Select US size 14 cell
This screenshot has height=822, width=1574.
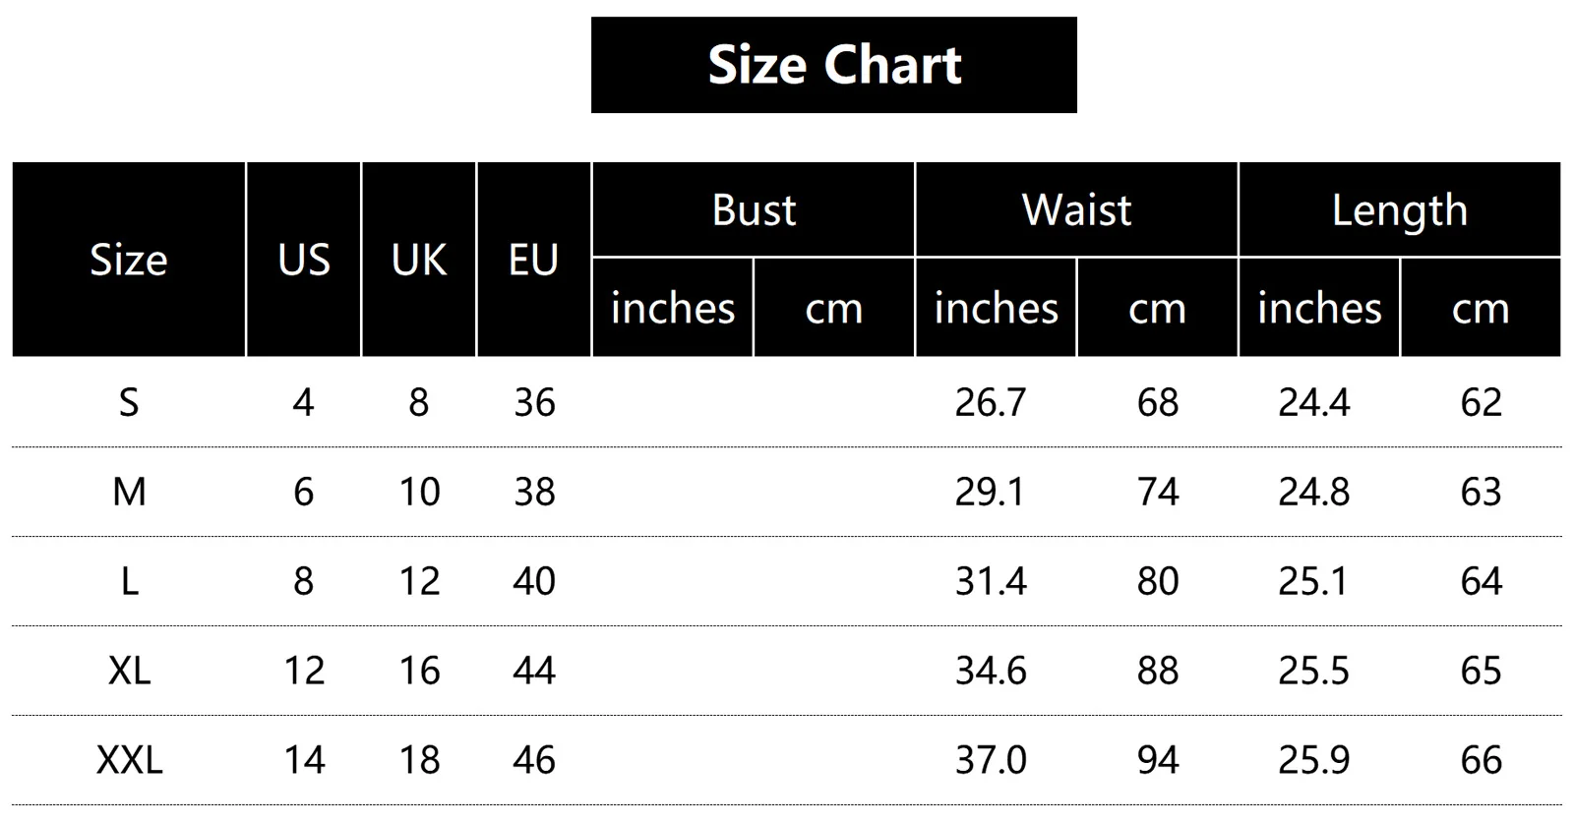pyautogui.click(x=303, y=760)
